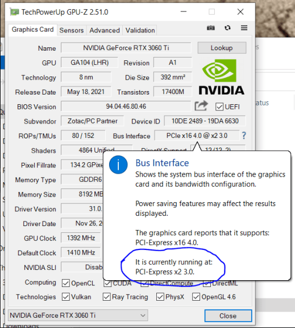
Task: Take a screenshot with the camera icon
Action: coord(211,28)
